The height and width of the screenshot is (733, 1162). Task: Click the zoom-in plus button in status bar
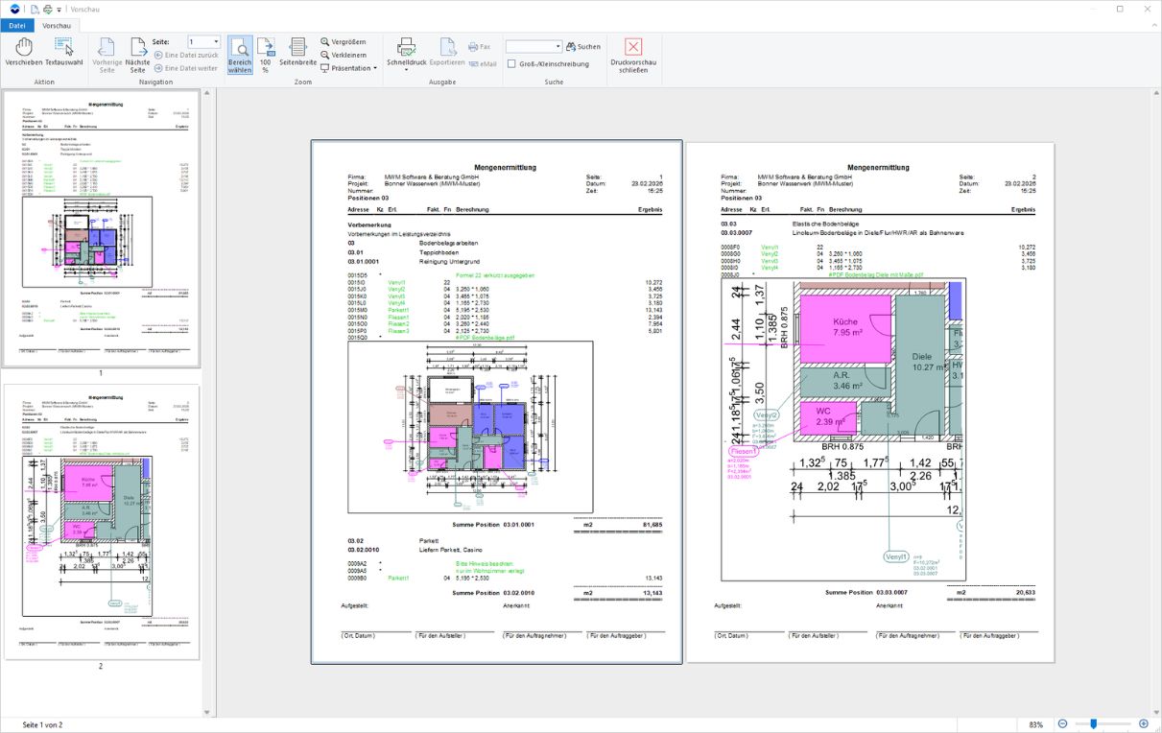[x=1143, y=723]
